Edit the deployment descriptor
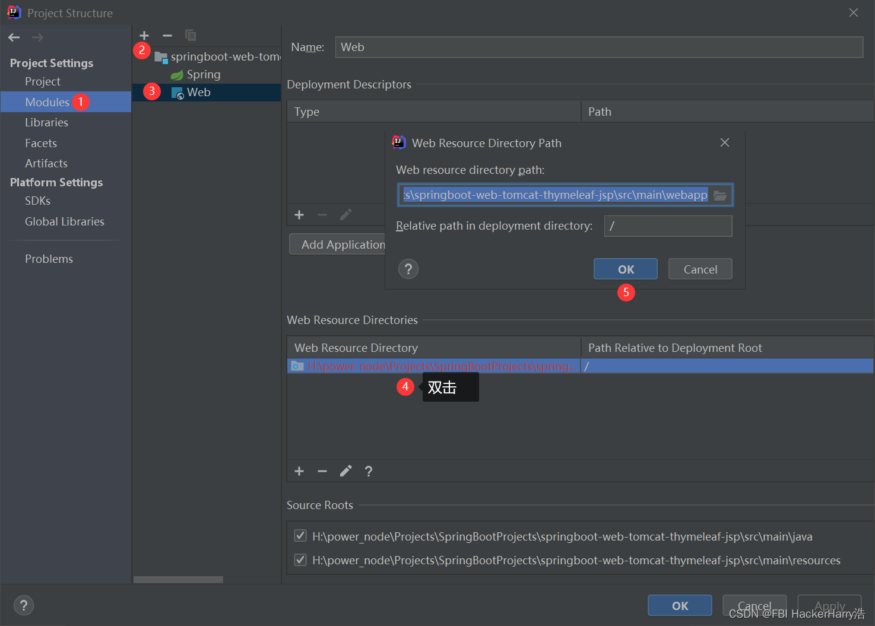 [x=345, y=215]
